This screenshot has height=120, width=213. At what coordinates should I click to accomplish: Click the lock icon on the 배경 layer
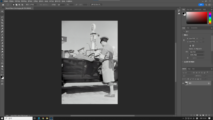pos(209,83)
